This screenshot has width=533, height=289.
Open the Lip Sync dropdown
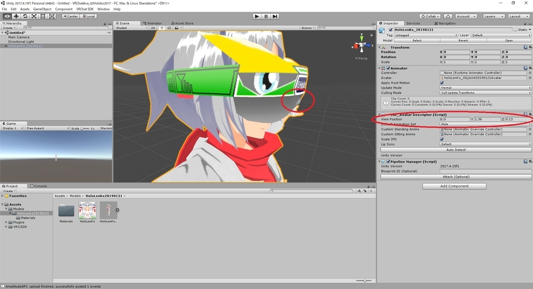click(486, 144)
